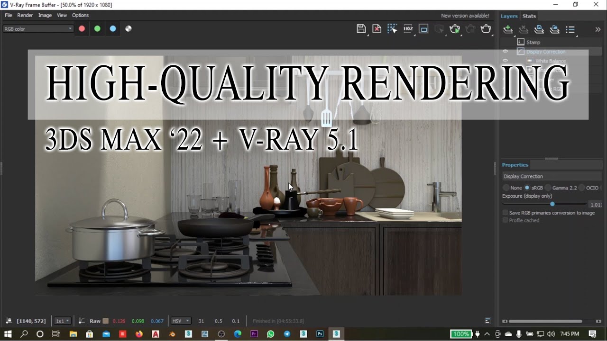
Task: Open the RGB color channel dropdown
Action: point(38,29)
